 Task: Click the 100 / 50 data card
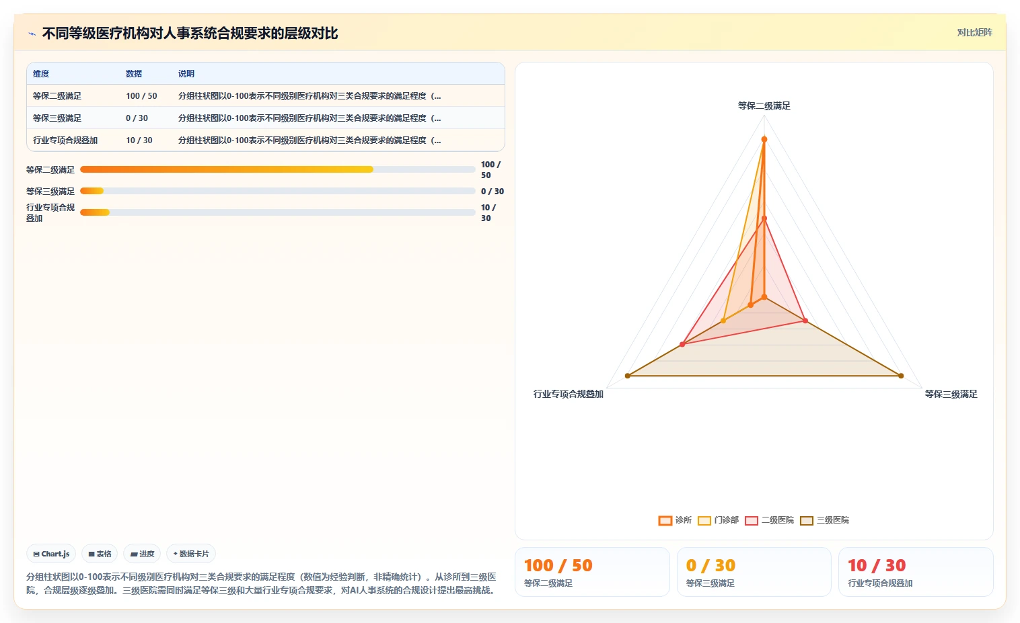pos(592,572)
